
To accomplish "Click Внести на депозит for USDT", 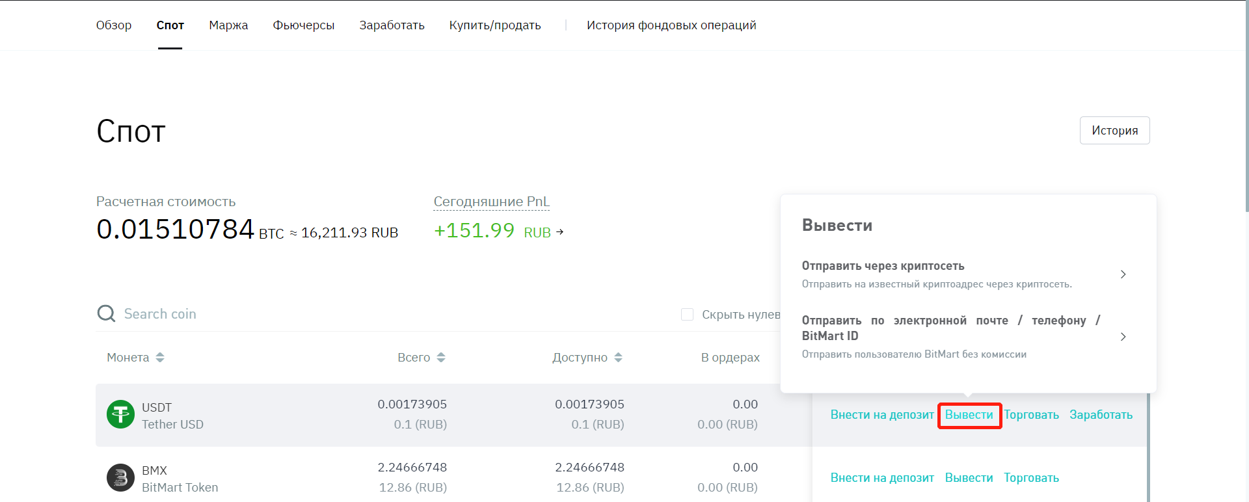I will 882,415.
